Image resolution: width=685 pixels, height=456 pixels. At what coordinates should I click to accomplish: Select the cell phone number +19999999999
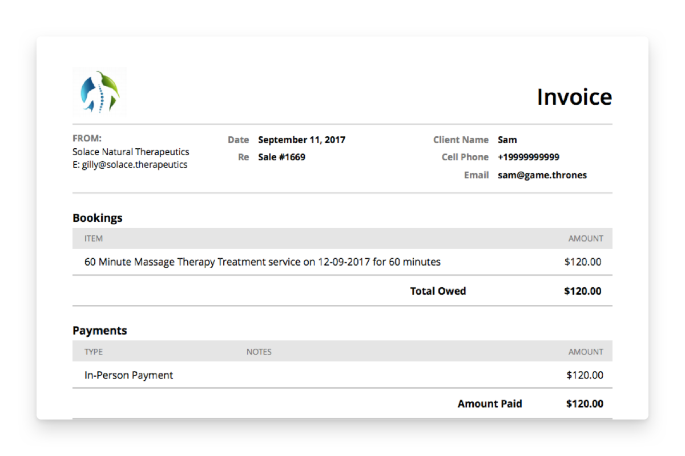[x=528, y=157]
